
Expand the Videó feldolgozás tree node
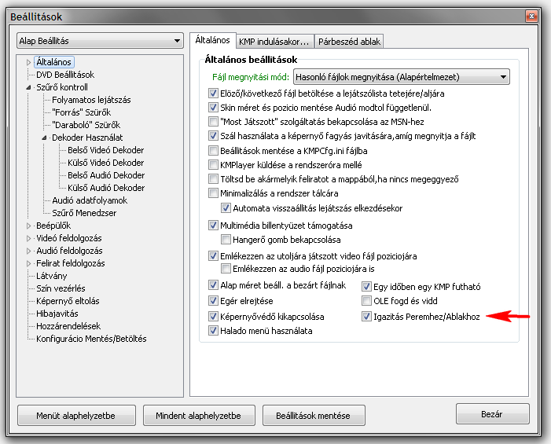tap(29, 238)
